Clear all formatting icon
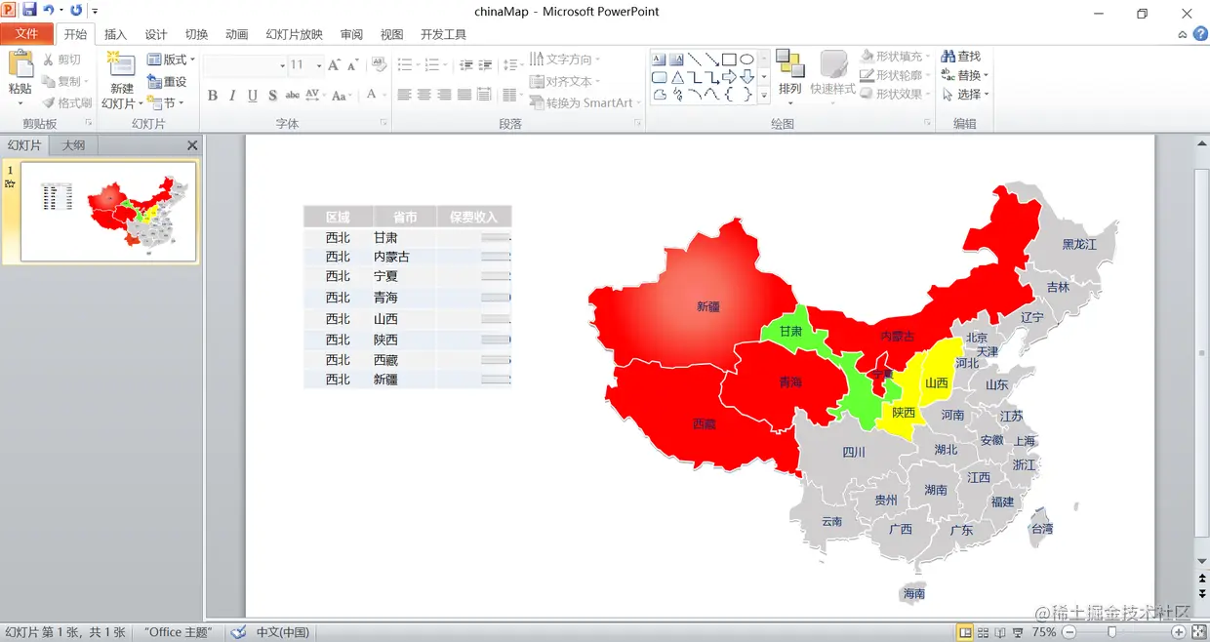 click(x=379, y=65)
